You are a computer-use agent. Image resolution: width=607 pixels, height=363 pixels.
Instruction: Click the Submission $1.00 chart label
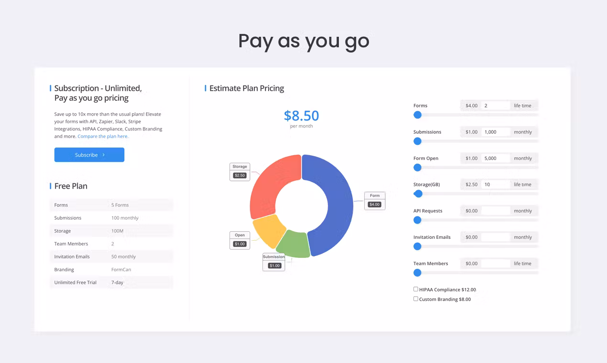[274, 262]
